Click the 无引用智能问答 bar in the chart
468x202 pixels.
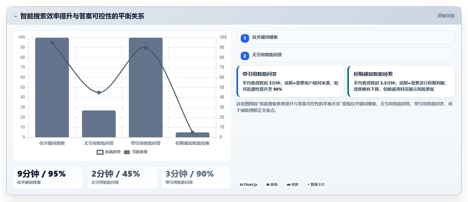pyautogui.click(x=99, y=124)
